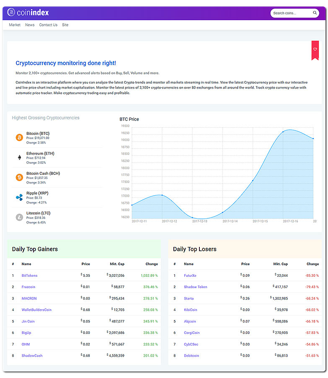This screenshot has height=378, width=328.
Task: Open the News menu item
Action: pyautogui.click(x=30, y=25)
